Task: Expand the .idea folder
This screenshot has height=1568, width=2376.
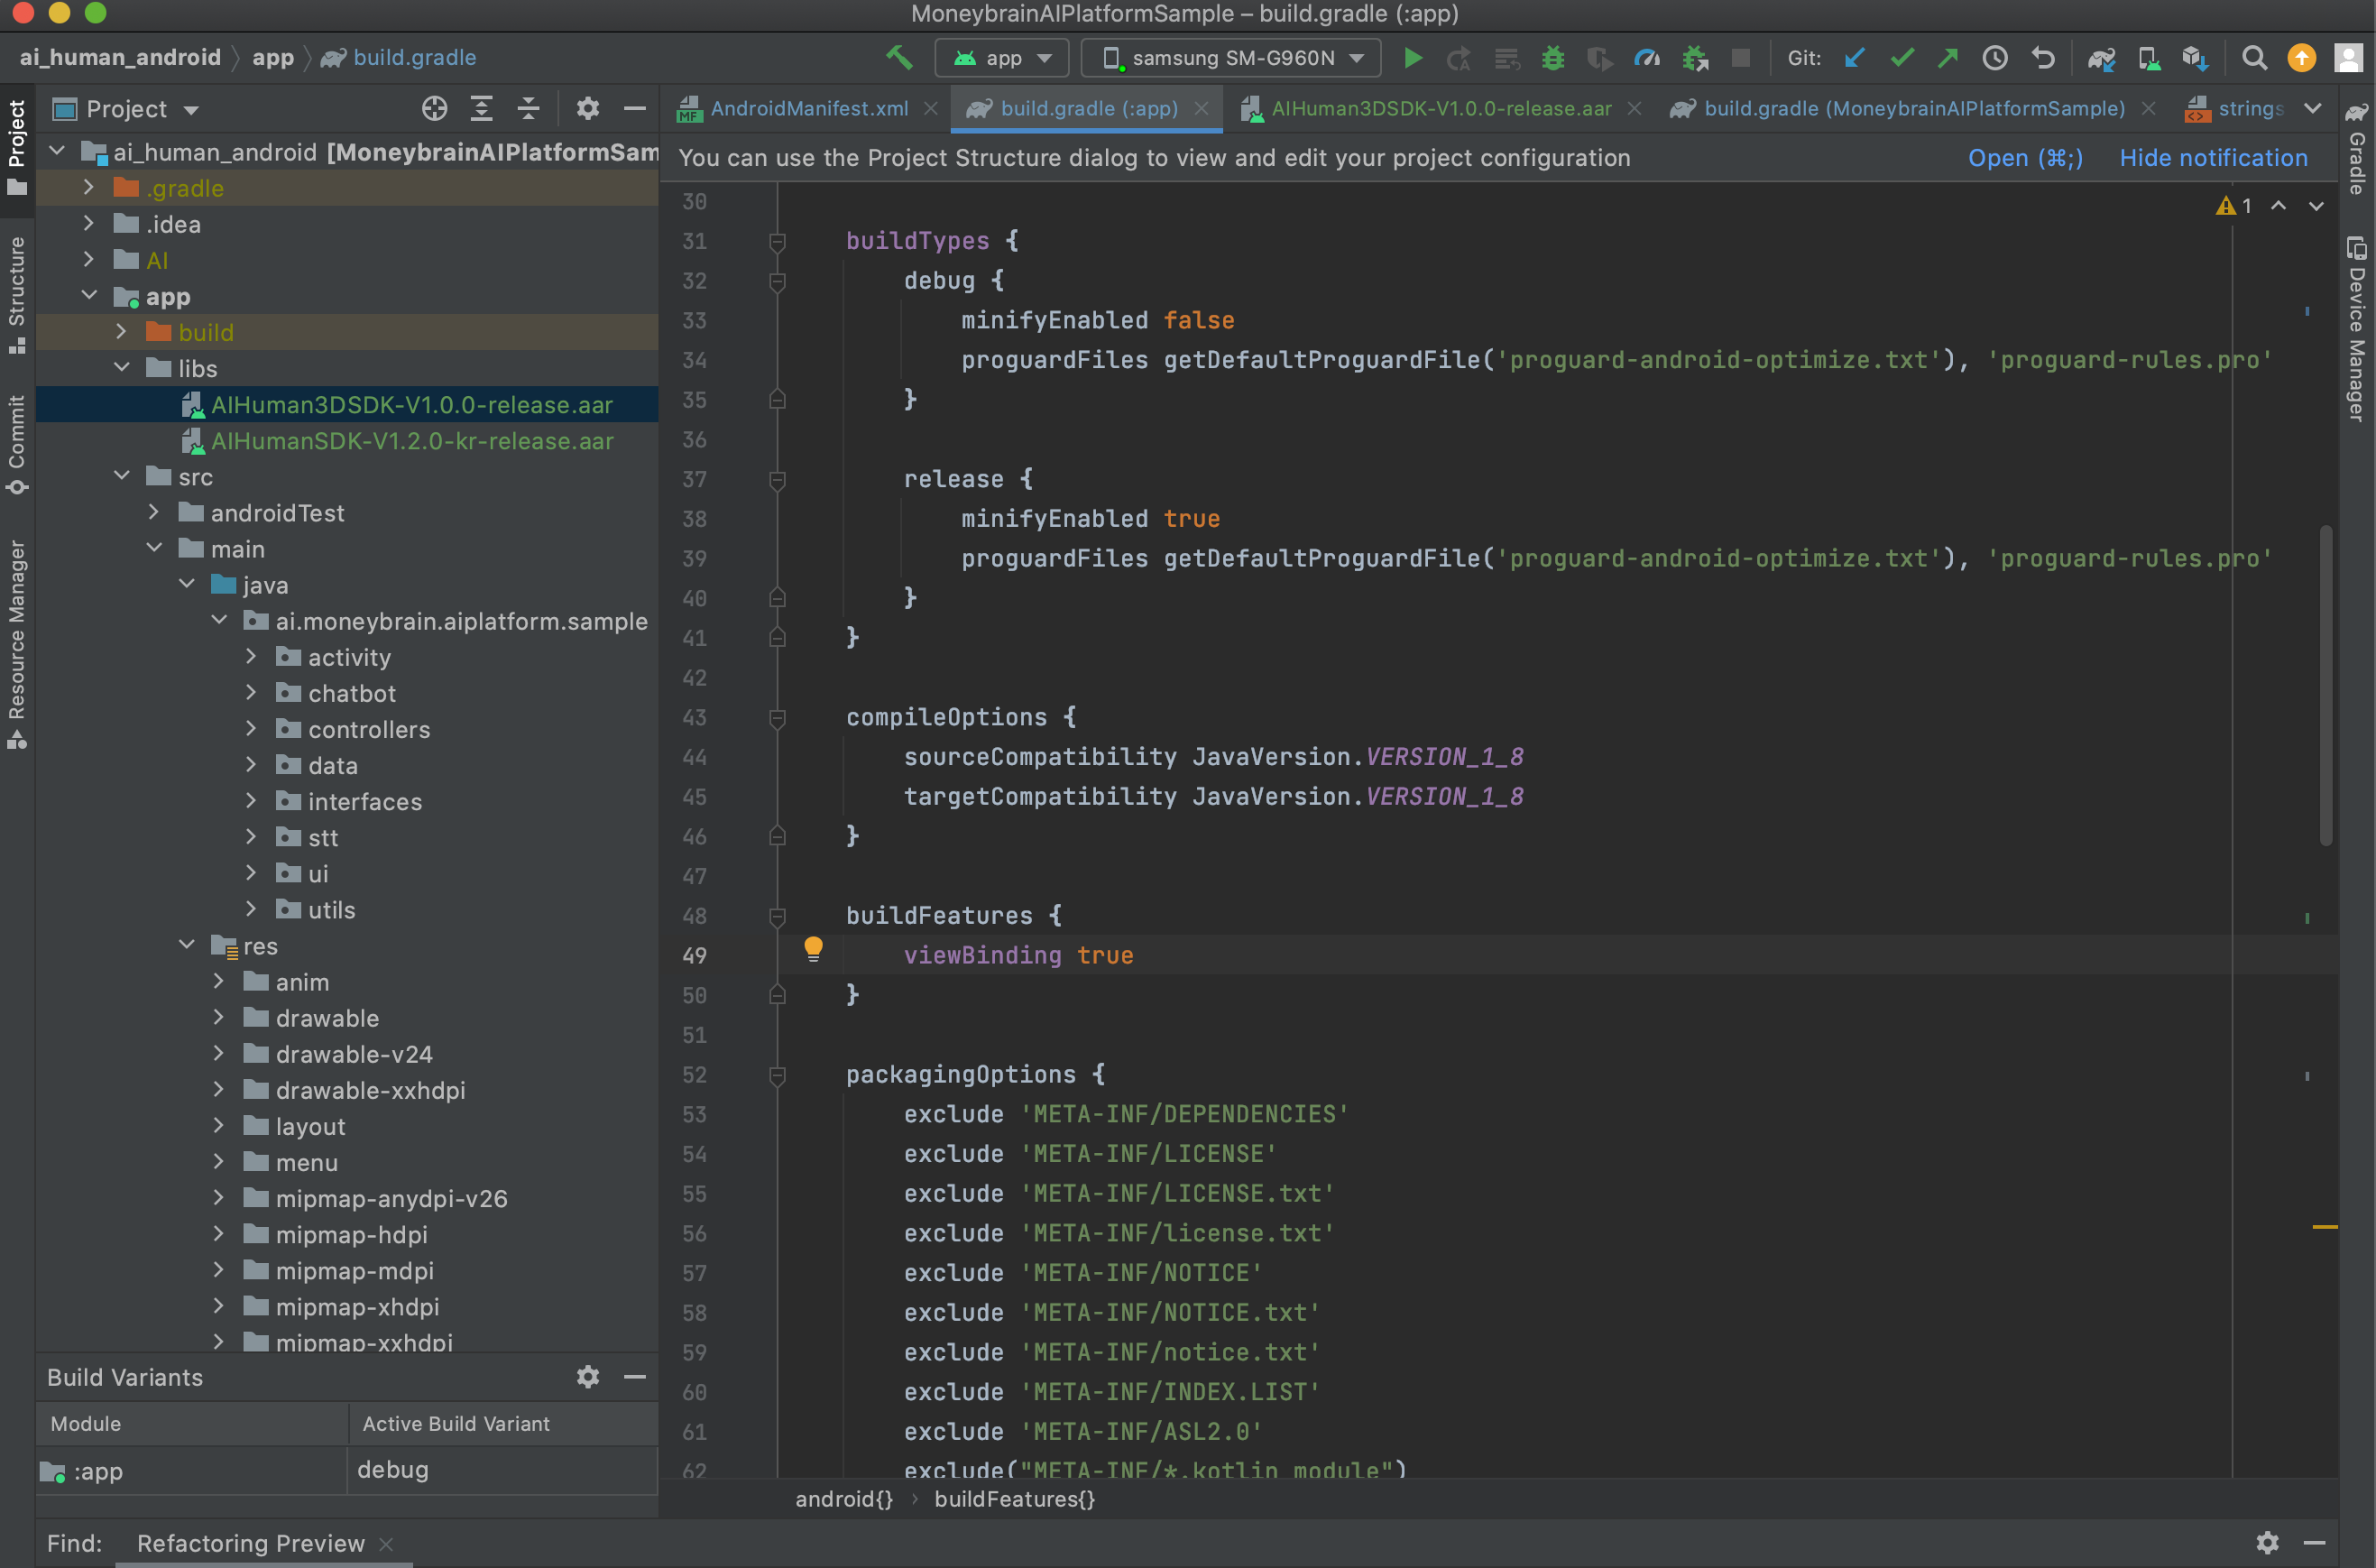Action: click(88, 223)
